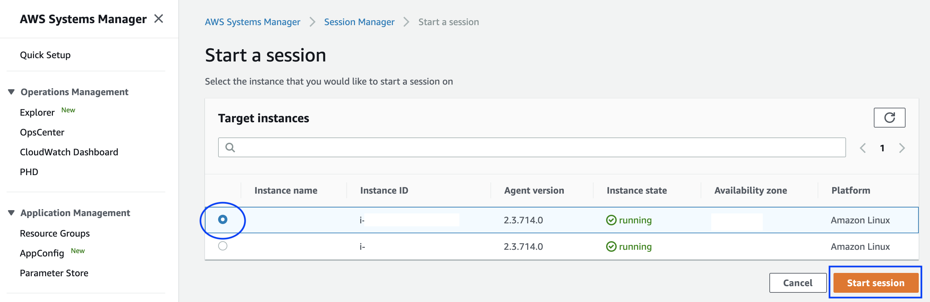
Task: Click the search magnifier icon
Action: (x=230, y=147)
